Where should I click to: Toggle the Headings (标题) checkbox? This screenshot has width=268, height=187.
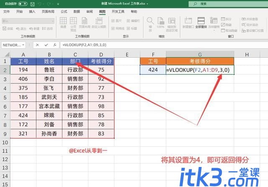pos(132,28)
